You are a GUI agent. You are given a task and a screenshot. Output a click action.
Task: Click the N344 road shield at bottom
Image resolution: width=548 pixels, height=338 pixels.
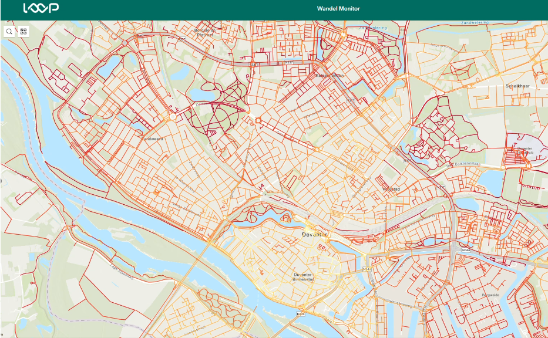pyautogui.click(x=301, y=314)
